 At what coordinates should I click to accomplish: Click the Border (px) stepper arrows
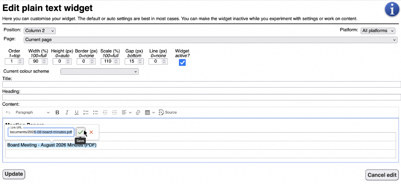[92, 61]
